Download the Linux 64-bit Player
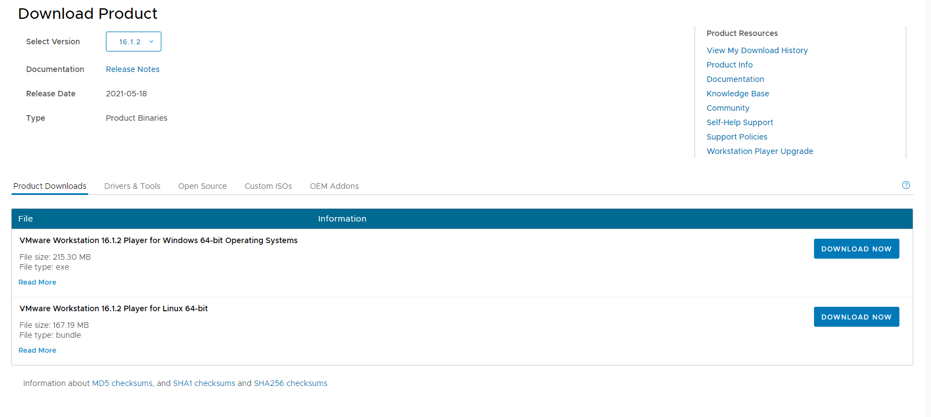This screenshot has width=931, height=417. point(856,317)
